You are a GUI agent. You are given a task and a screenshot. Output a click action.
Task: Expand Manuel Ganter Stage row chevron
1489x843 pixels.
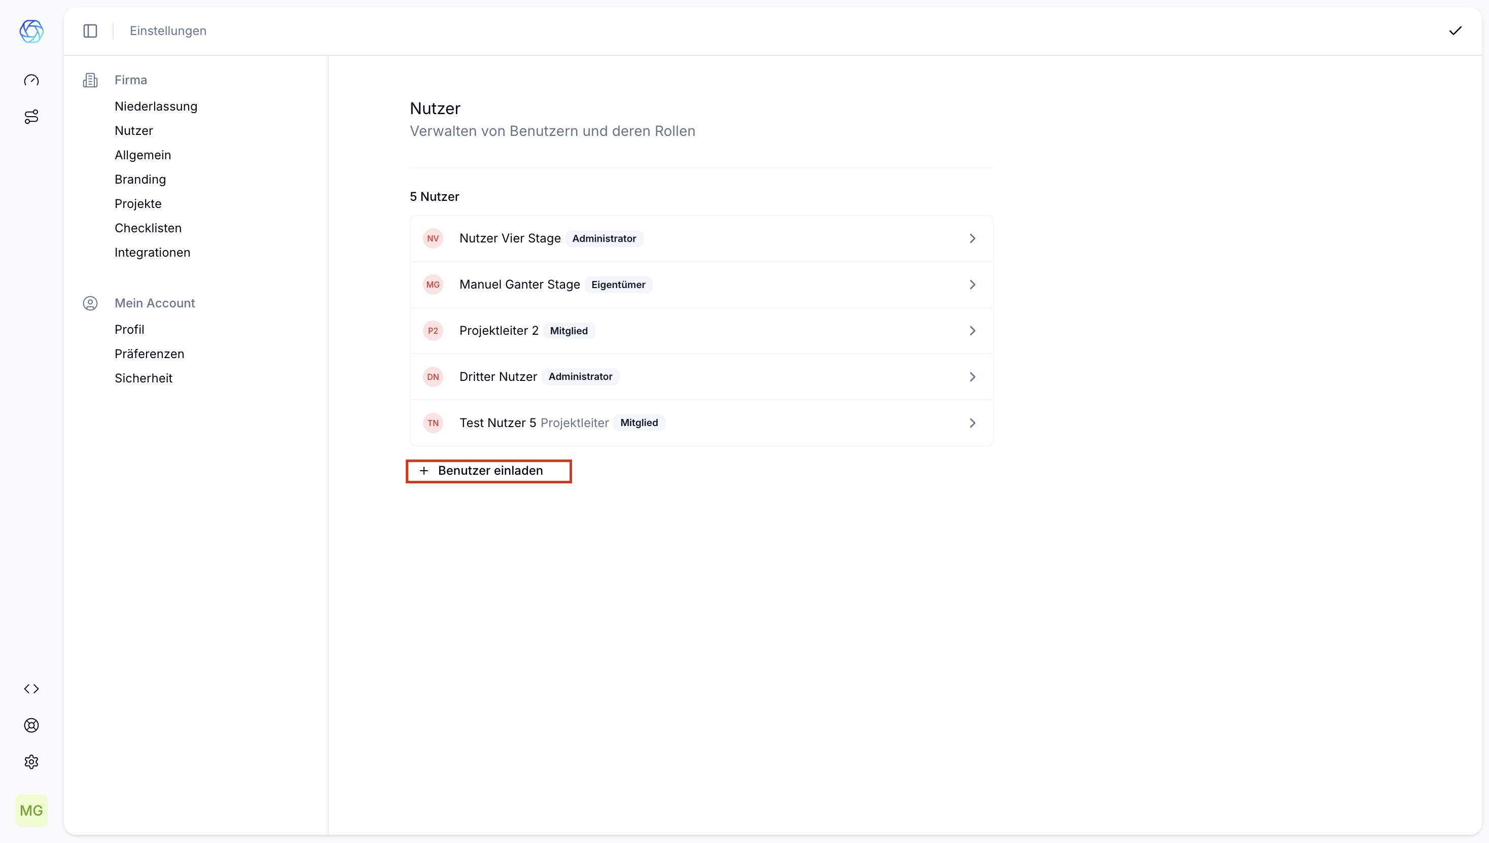(972, 284)
